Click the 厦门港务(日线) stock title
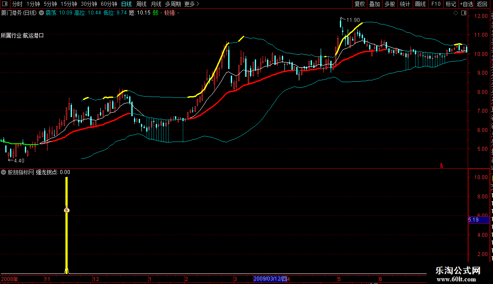The width and height of the screenshot is (493, 284). pos(19,13)
